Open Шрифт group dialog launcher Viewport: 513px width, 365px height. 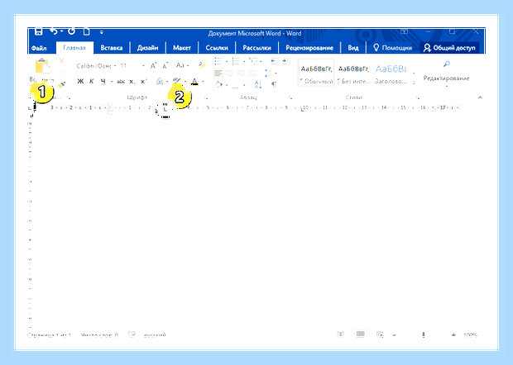click(x=206, y=97)
